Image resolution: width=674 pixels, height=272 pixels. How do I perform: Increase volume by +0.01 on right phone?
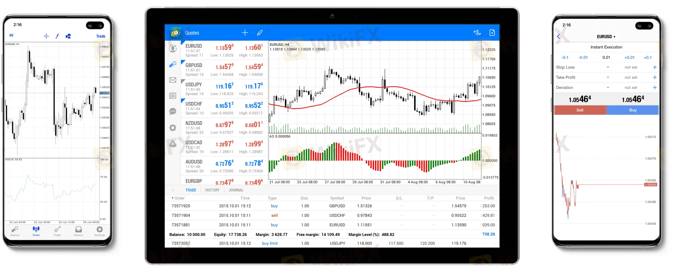629,57
